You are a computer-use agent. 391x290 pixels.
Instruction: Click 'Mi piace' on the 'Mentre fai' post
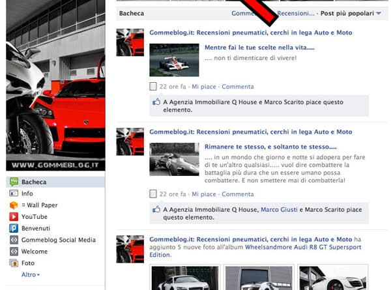click(x=204, y=87)
